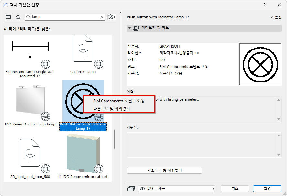Open the 실내 - 가구 layer dropdown
This screenshot has height=196, width=287.
[177, 189]
